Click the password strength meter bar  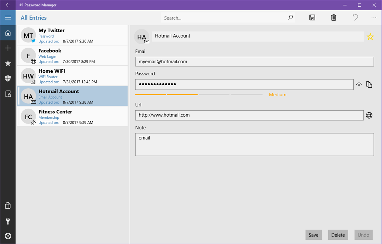(199, 95)
